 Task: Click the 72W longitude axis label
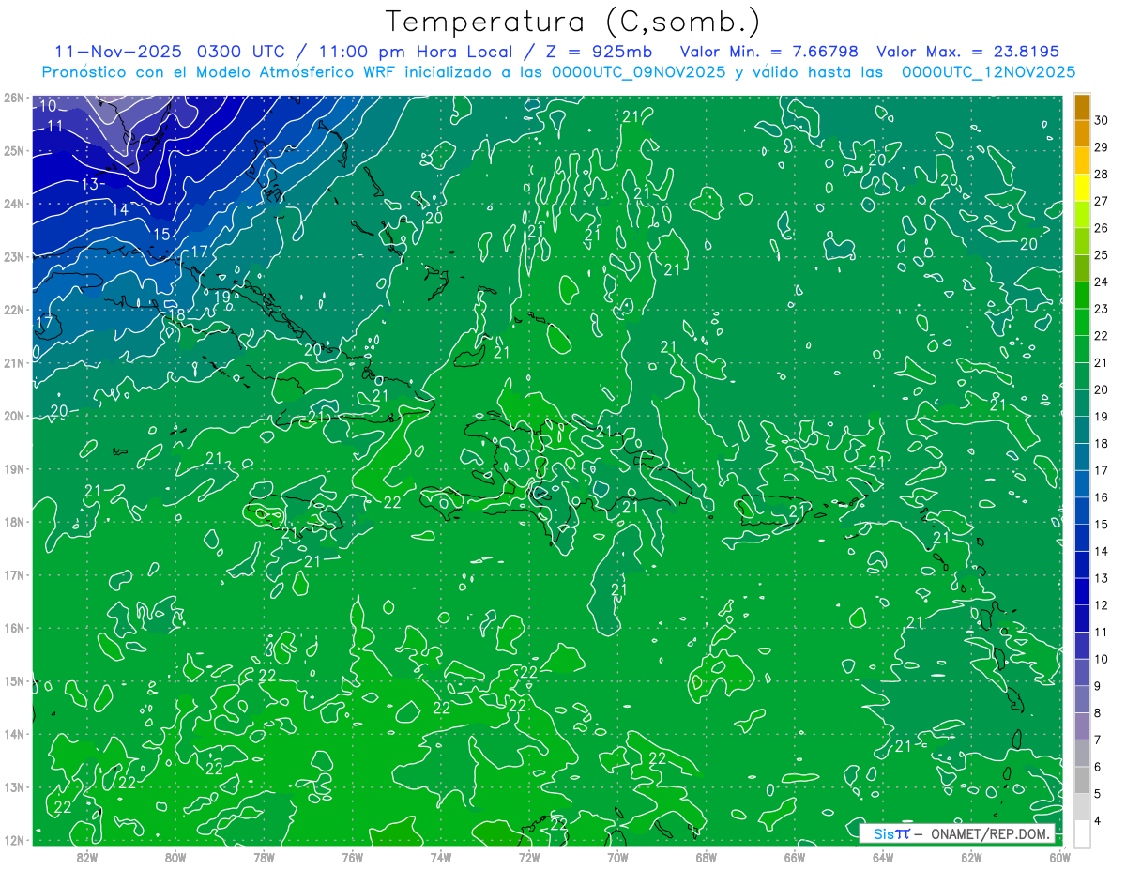coord(529,857)
